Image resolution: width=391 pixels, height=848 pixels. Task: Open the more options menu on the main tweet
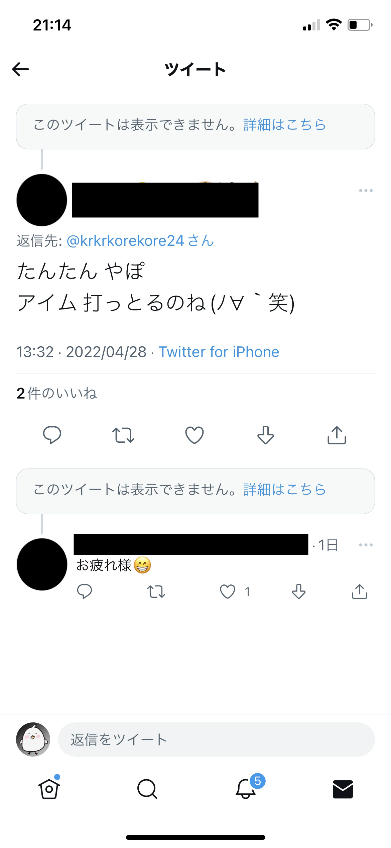pos(365,190)
